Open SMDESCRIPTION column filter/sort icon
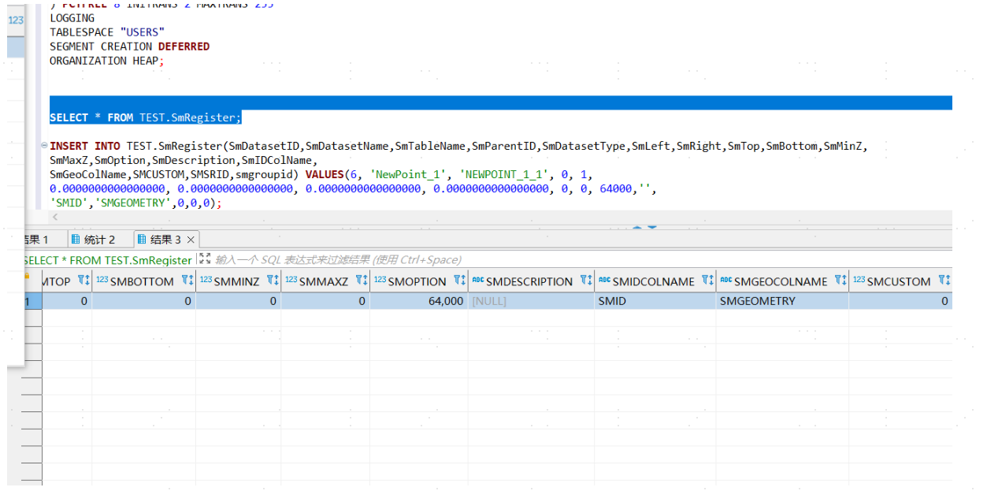 point(585,281)
